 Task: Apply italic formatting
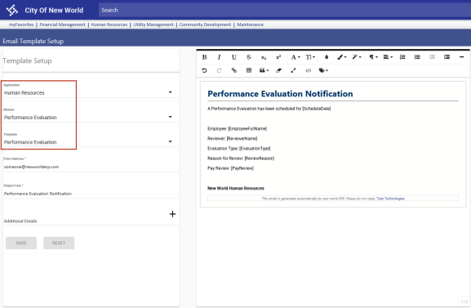pyautogui.click(x=219, y=57)
